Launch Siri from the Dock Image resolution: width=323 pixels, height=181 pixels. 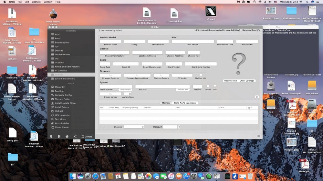80,176
